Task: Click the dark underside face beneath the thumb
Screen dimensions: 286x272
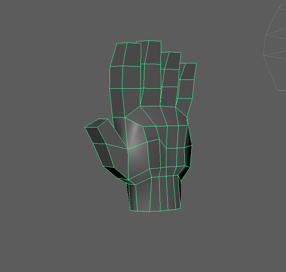Action: [x=116, y=173]
